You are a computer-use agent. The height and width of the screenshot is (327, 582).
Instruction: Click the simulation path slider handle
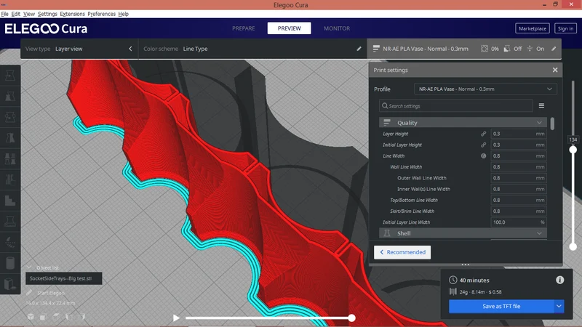[x=351, y=318]
